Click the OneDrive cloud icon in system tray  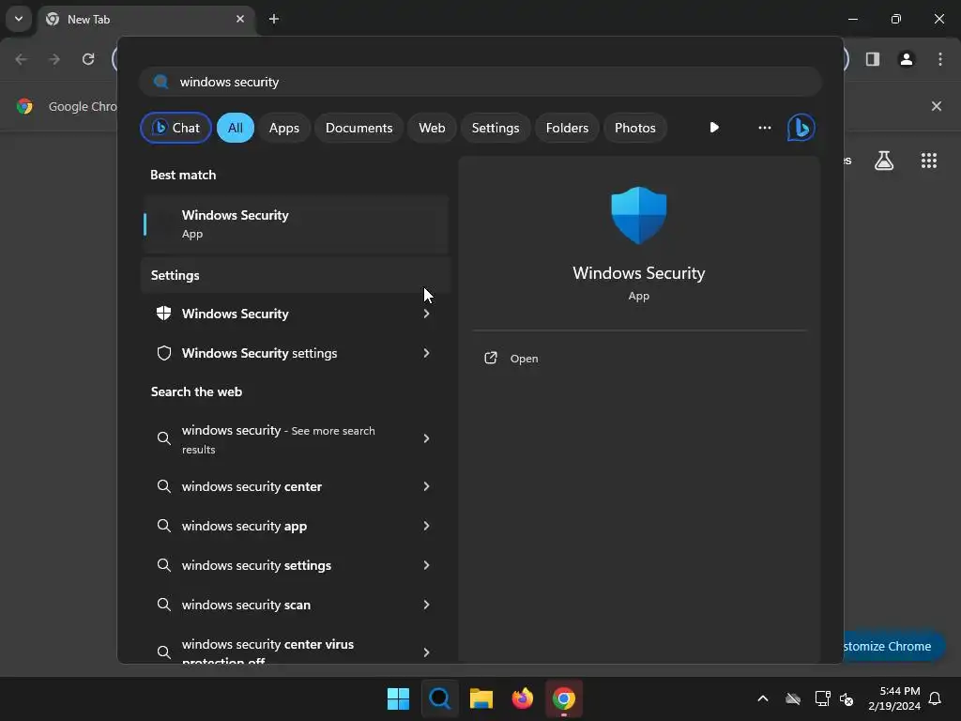[x=793, y=698]
